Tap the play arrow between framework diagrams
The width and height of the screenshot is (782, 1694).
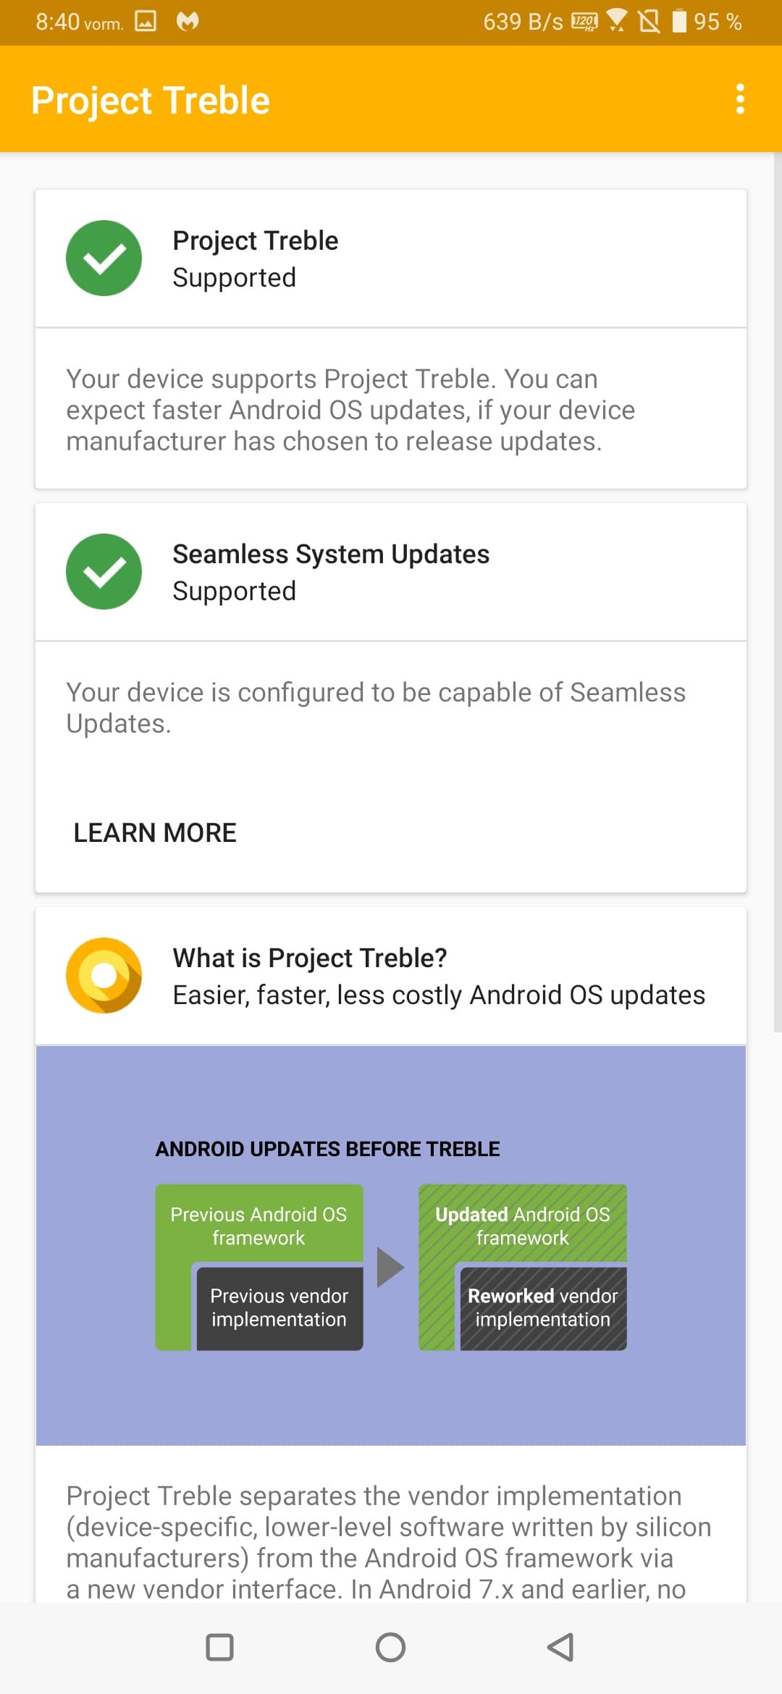(x=390, y=1267)
